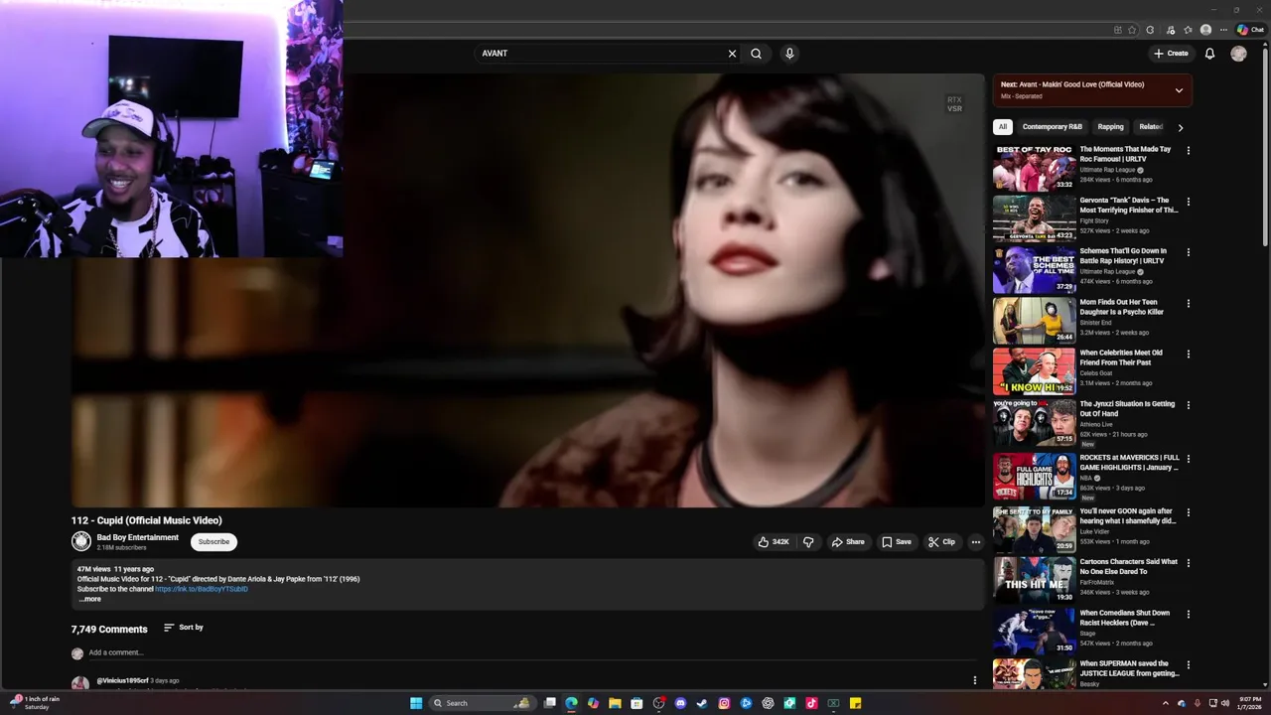Click the YouTube search magnifier button
Viewport: 1271px width, 715px height.
pyautogui.click(x=756, y=54)
